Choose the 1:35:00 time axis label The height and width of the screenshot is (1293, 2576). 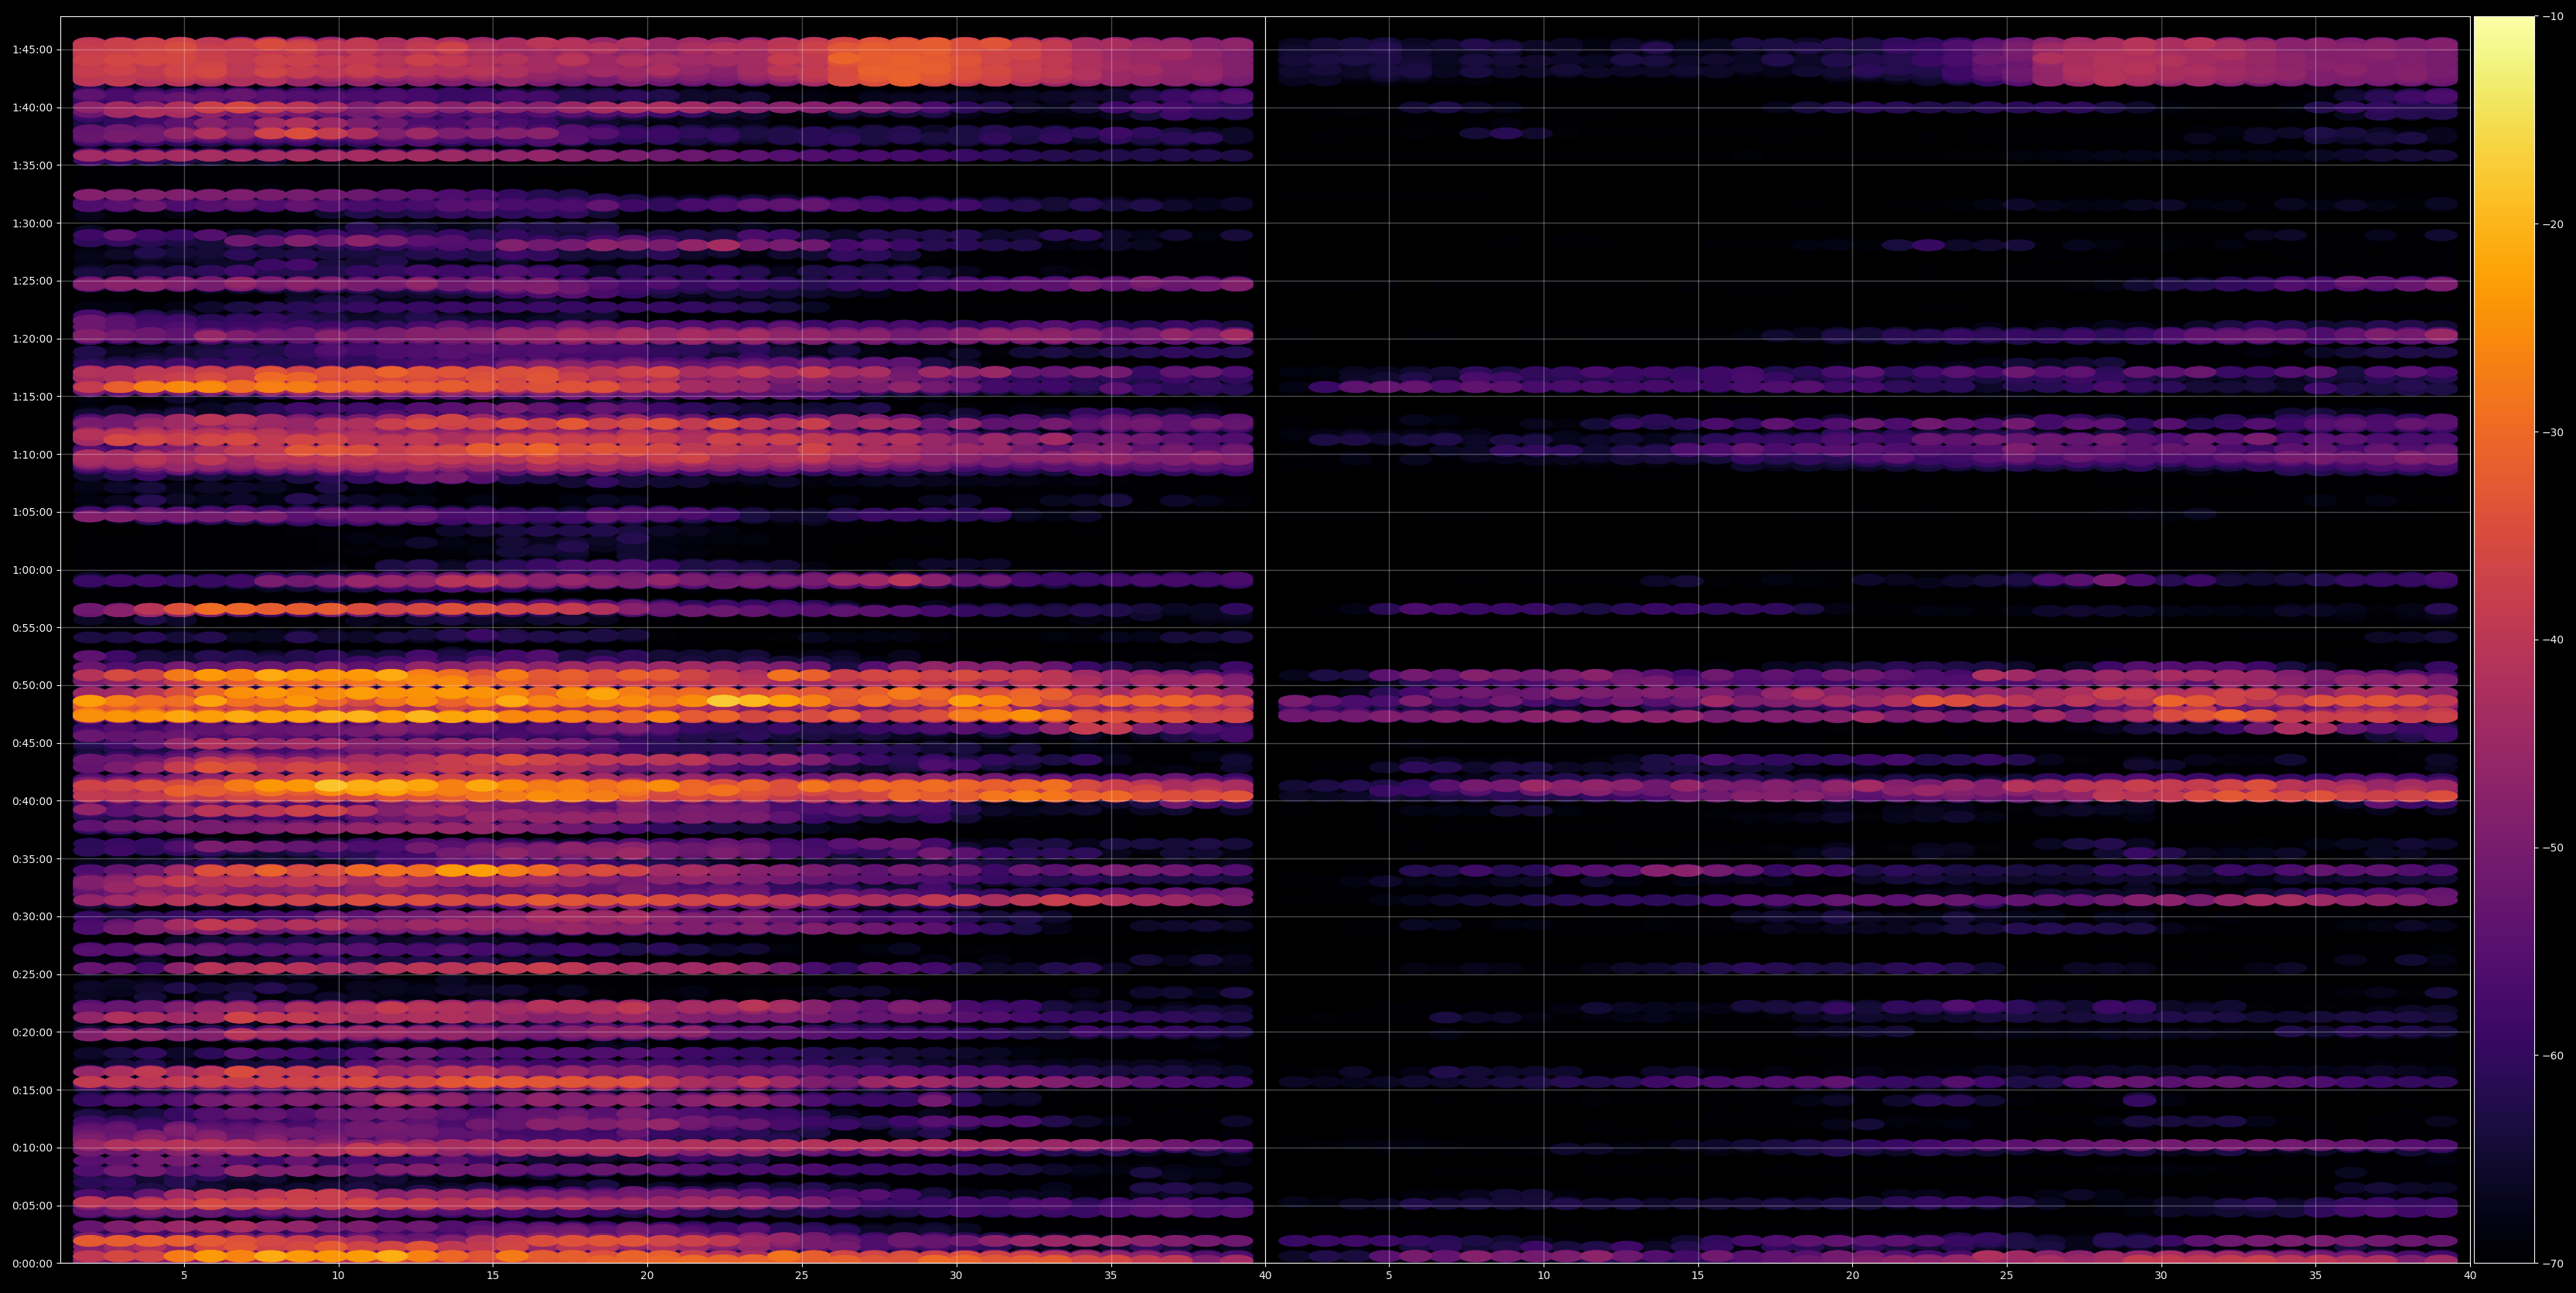click(32, 165)
